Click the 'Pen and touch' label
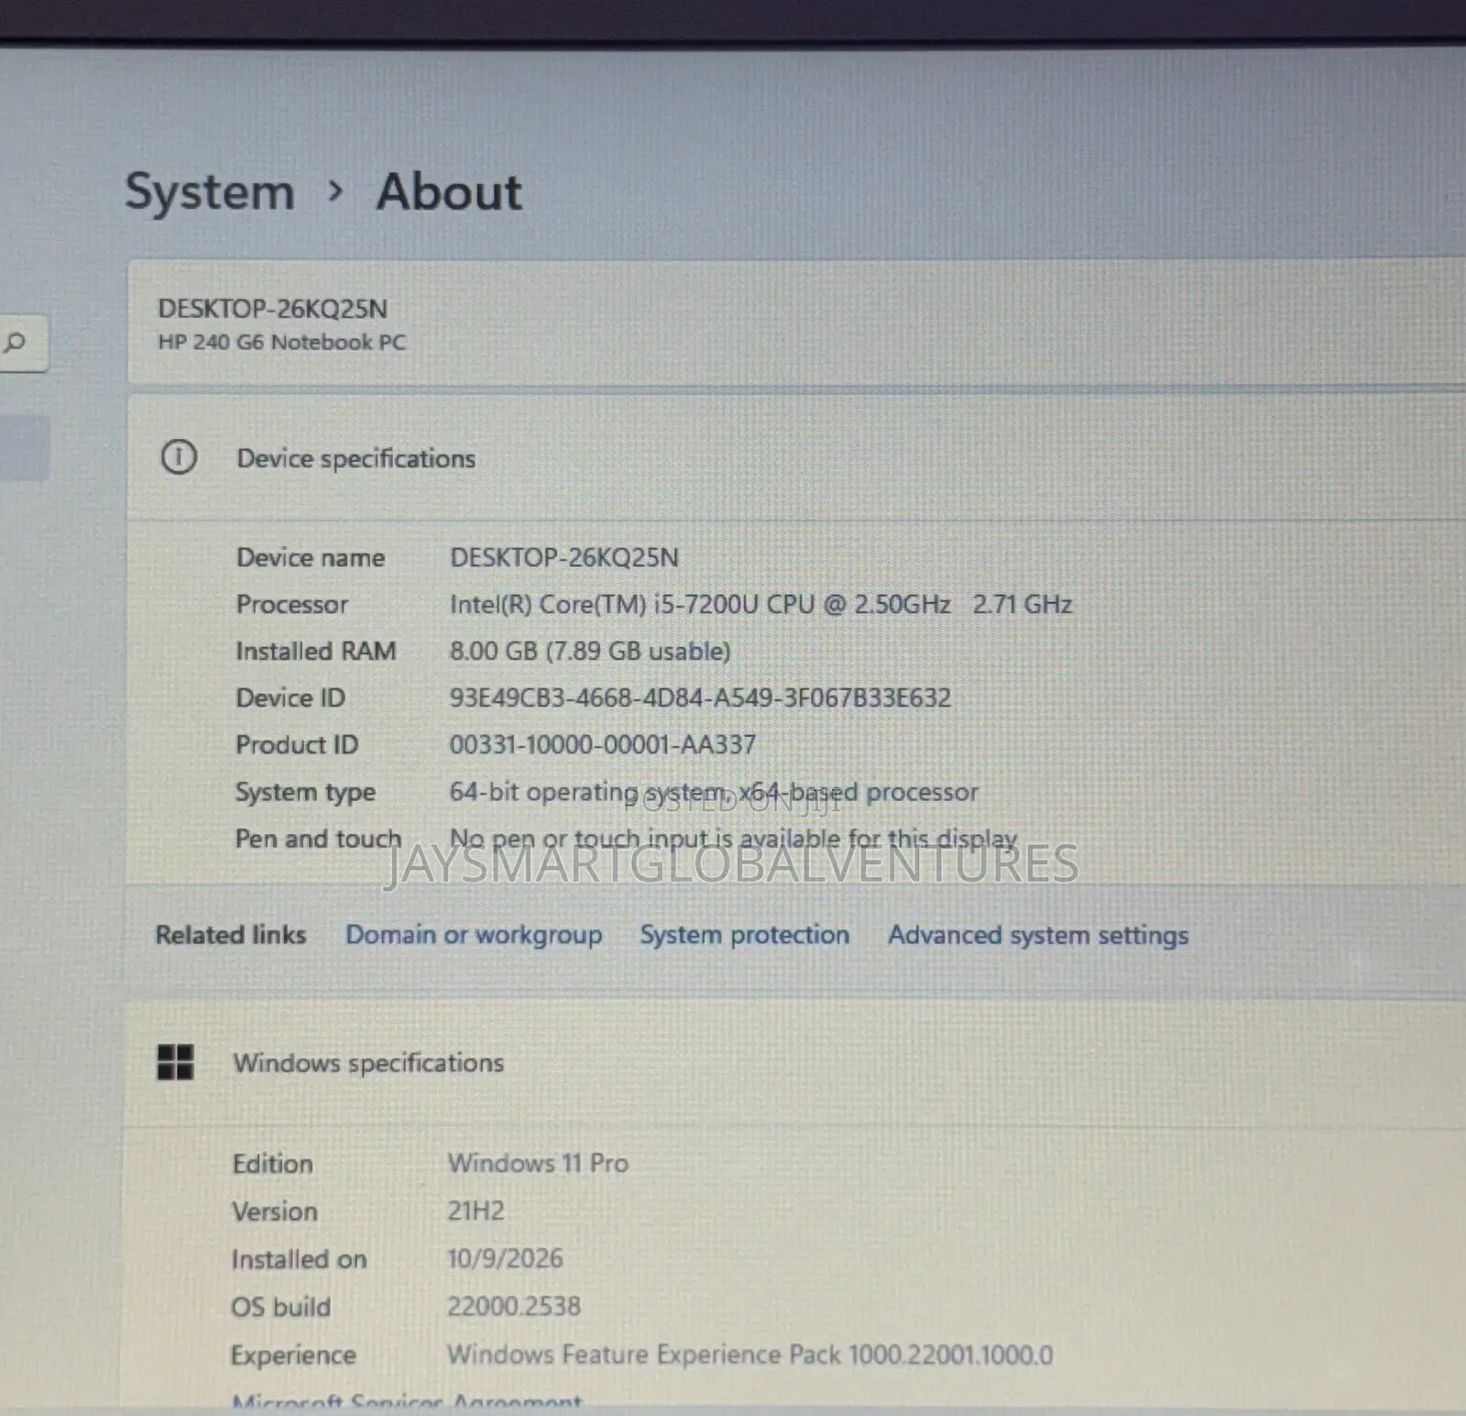This screenshot has width=1466, height=1416. click(x=318, y=839)
